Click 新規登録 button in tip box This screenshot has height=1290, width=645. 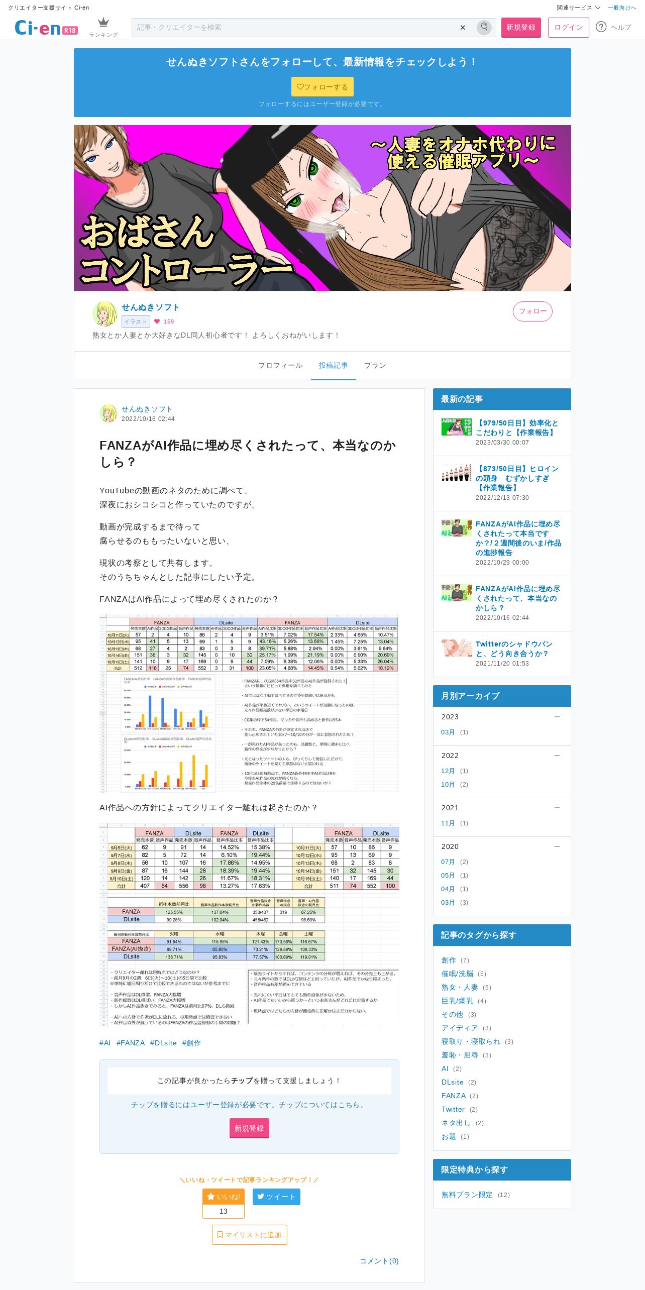[x=249, y=1128]
